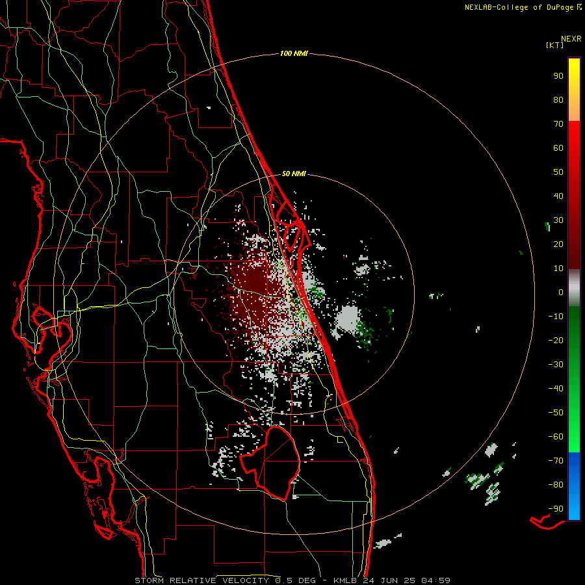This screenshot has height=585, width=585.
Task: Click the -30 knot scale label
Action: pos(556,365)
